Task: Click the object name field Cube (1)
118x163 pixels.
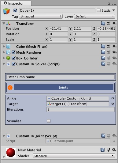Action: click(x=57, y=10)
